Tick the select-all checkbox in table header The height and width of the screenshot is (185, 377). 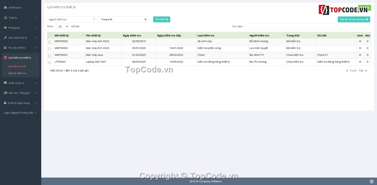50,35
